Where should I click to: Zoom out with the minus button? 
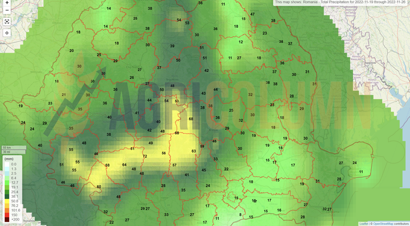tap(7, 10)
